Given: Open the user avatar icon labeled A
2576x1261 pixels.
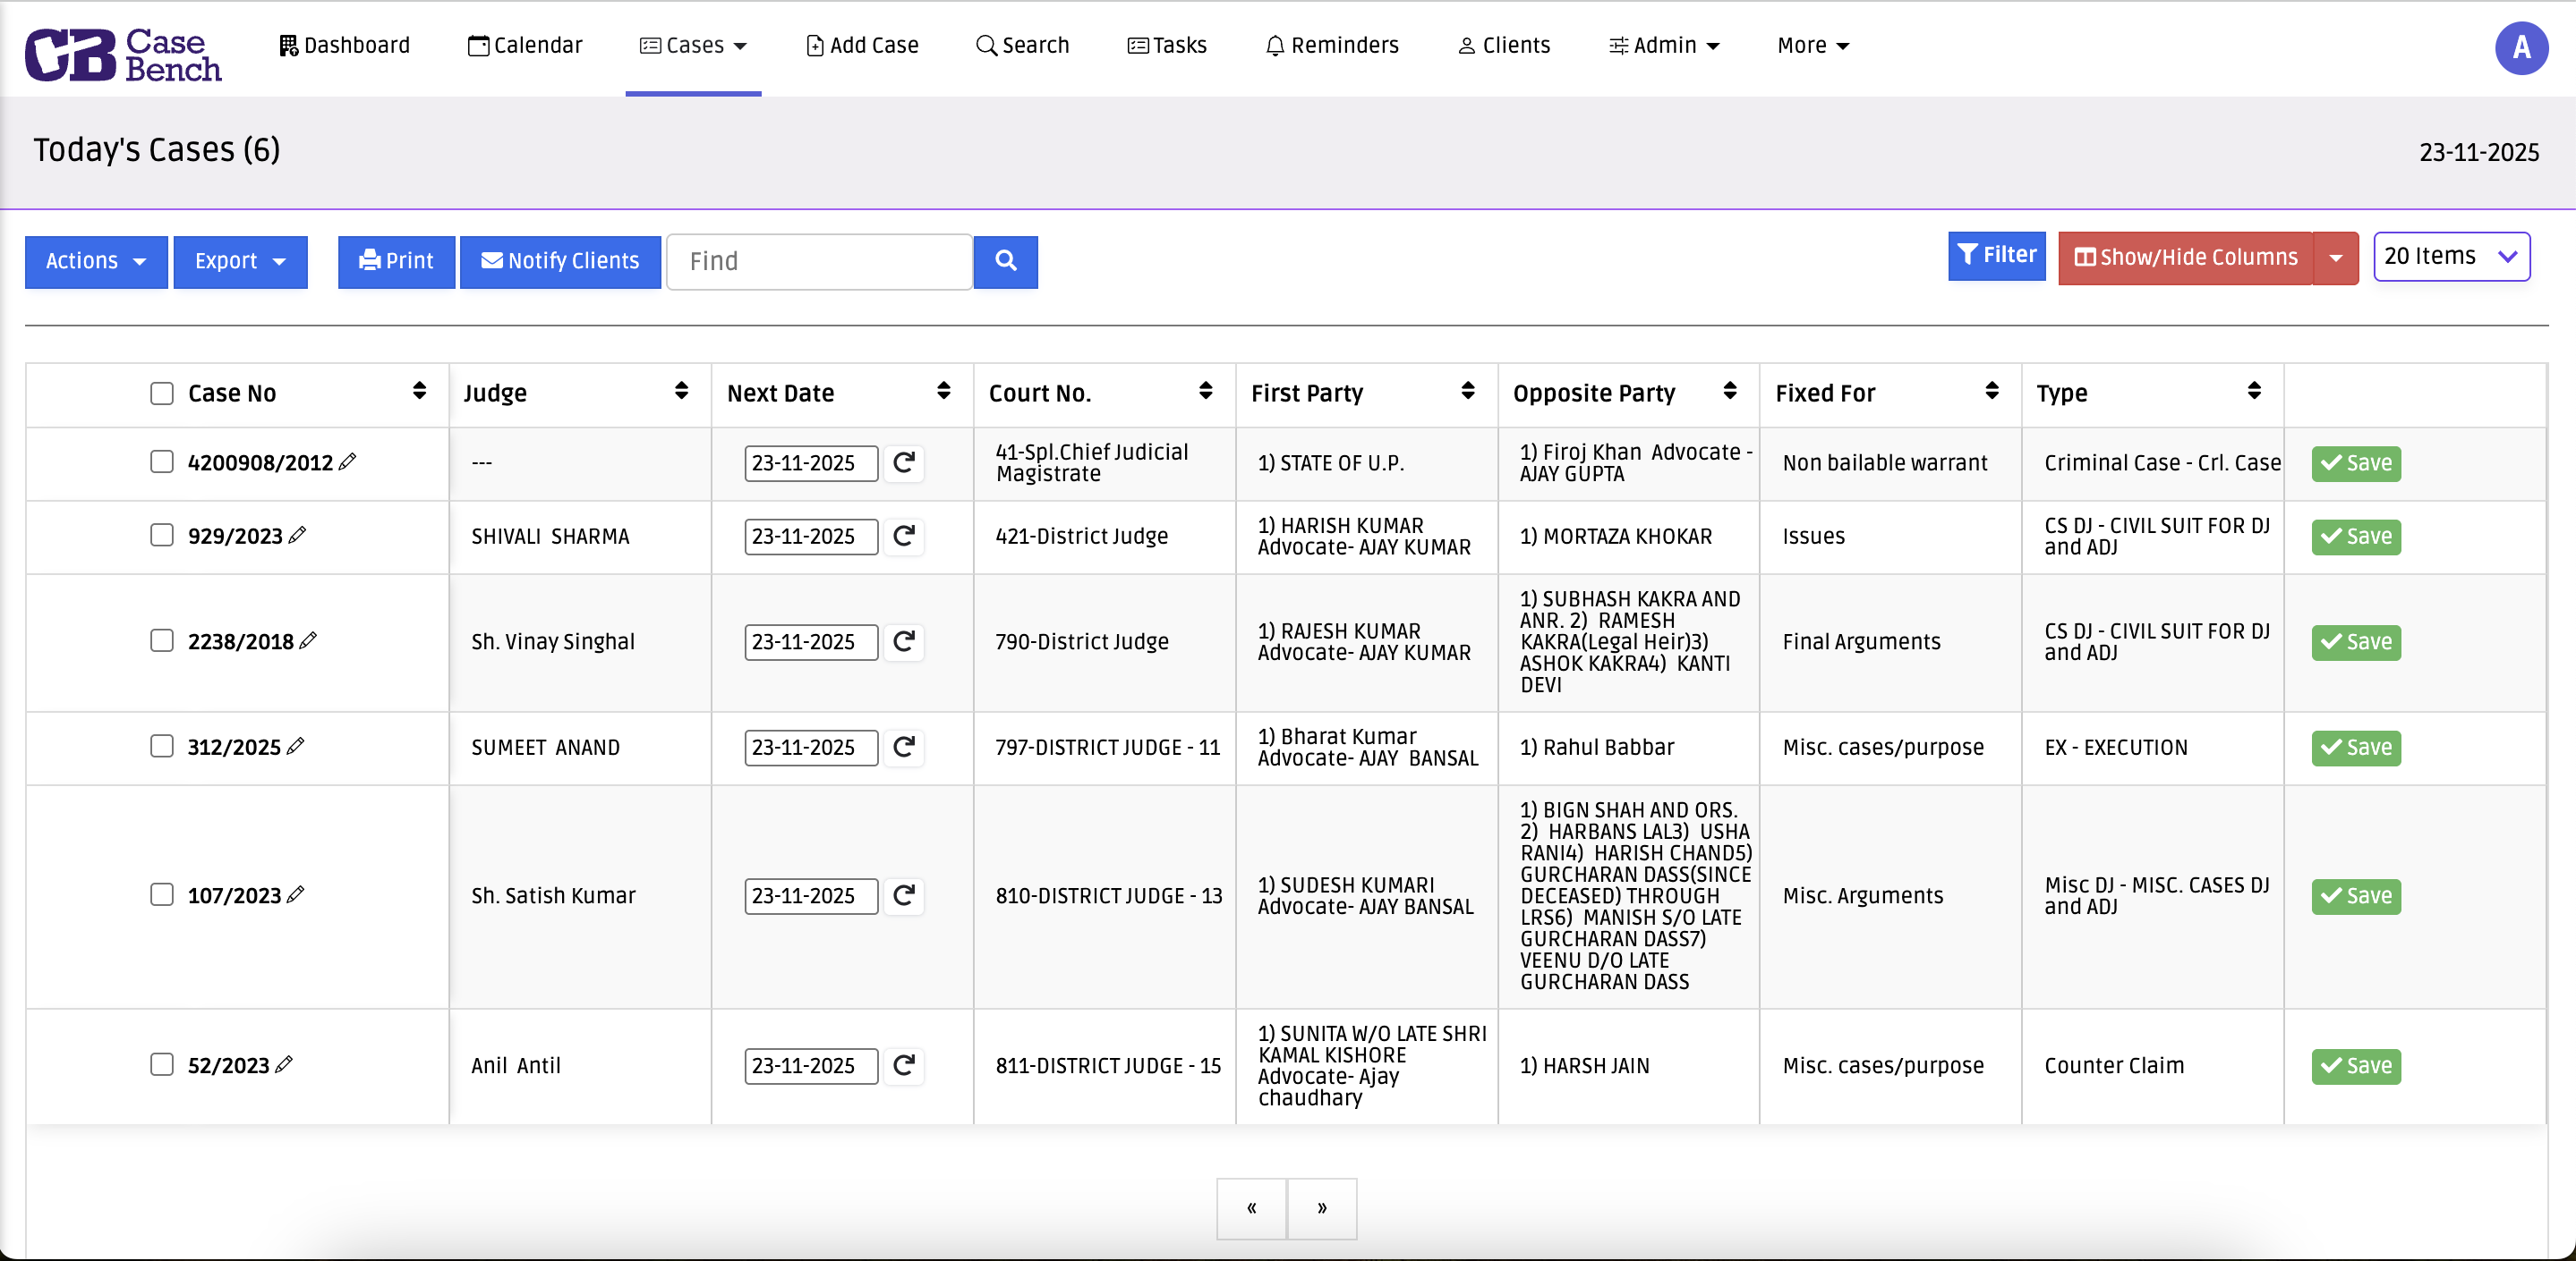Looking at the screenshot, I should [x=2521, y=47].
